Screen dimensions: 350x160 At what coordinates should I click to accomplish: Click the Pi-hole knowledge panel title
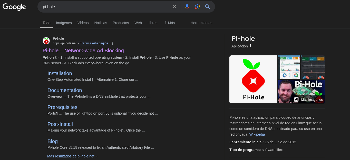click(243, 39)
